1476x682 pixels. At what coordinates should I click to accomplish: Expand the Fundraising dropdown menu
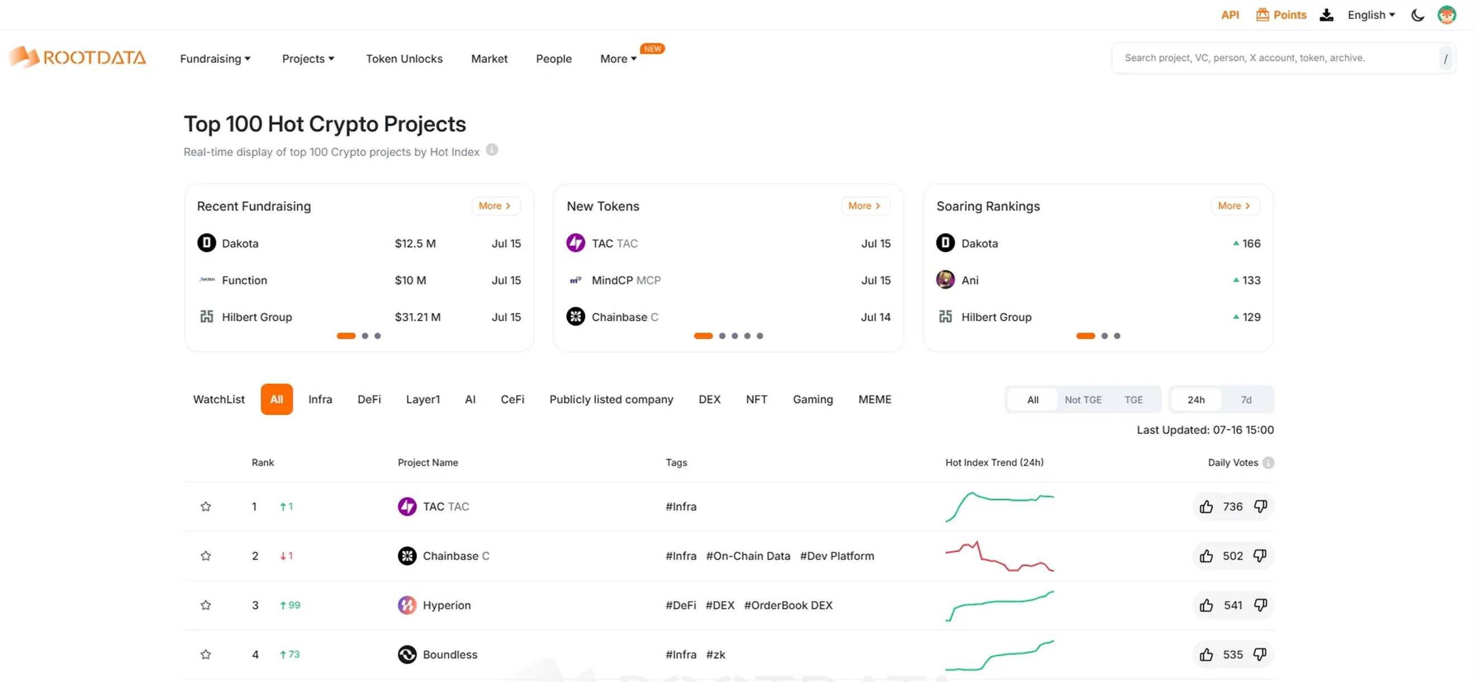point(215,59)
